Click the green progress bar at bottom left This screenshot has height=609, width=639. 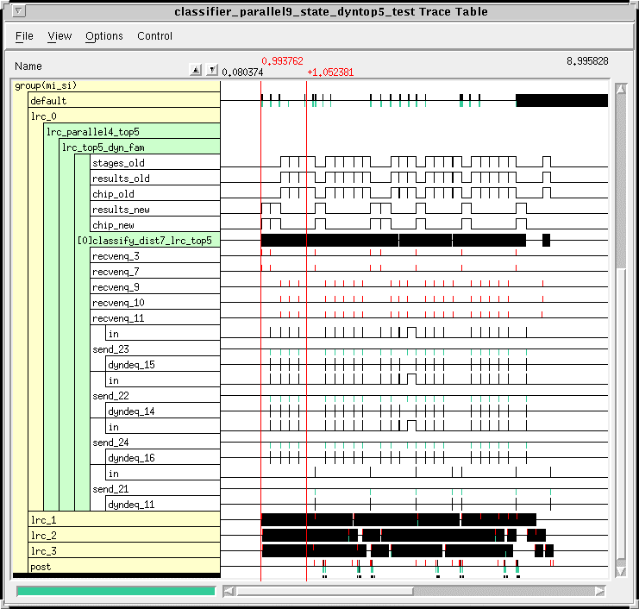pyautogui.click(x=116, y=591)
